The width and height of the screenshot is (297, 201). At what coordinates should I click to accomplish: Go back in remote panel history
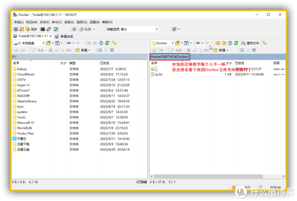[x=198, y=43]
